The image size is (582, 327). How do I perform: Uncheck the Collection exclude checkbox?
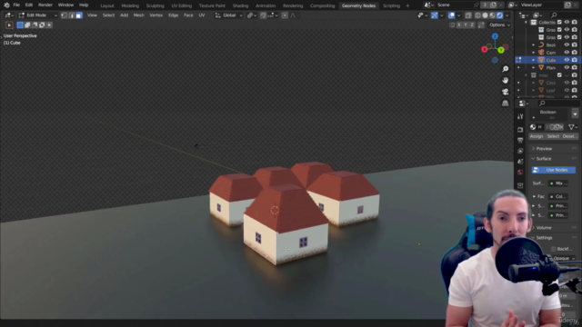(559, 22)
